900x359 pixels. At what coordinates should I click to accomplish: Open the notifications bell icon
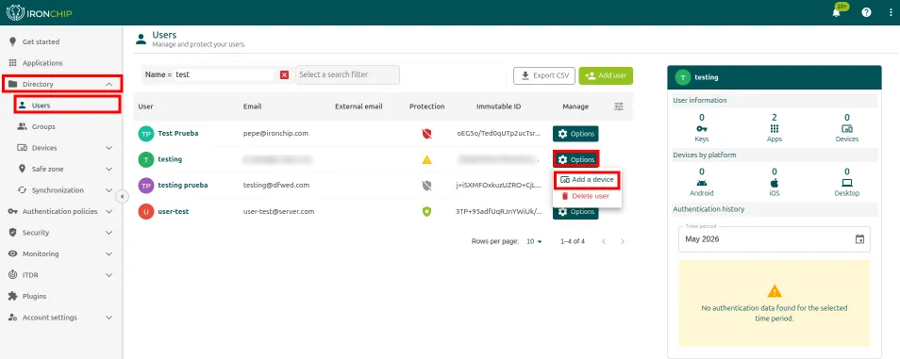(x=836, y=12)
